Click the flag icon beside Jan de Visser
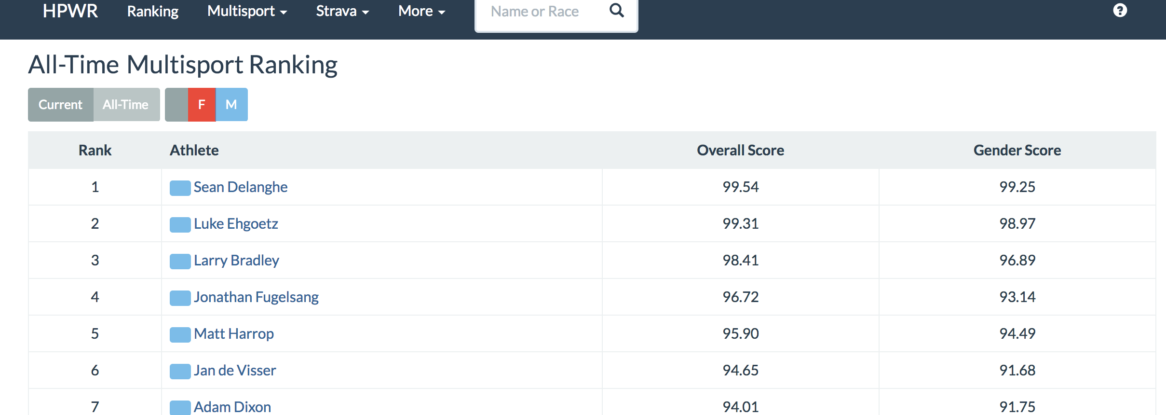1166x415 pixels. [x=180, y=371]
